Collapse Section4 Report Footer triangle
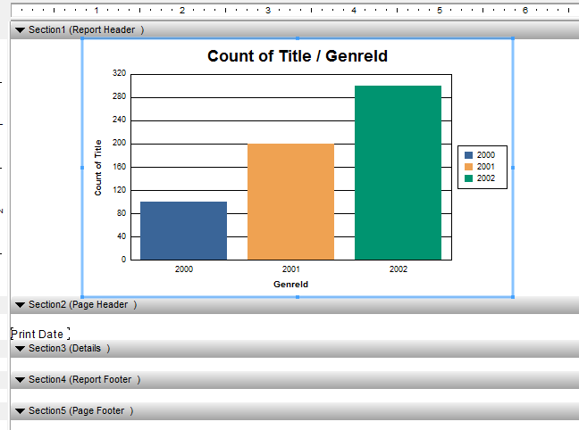The image size is (579, 430). coord(20,379)
